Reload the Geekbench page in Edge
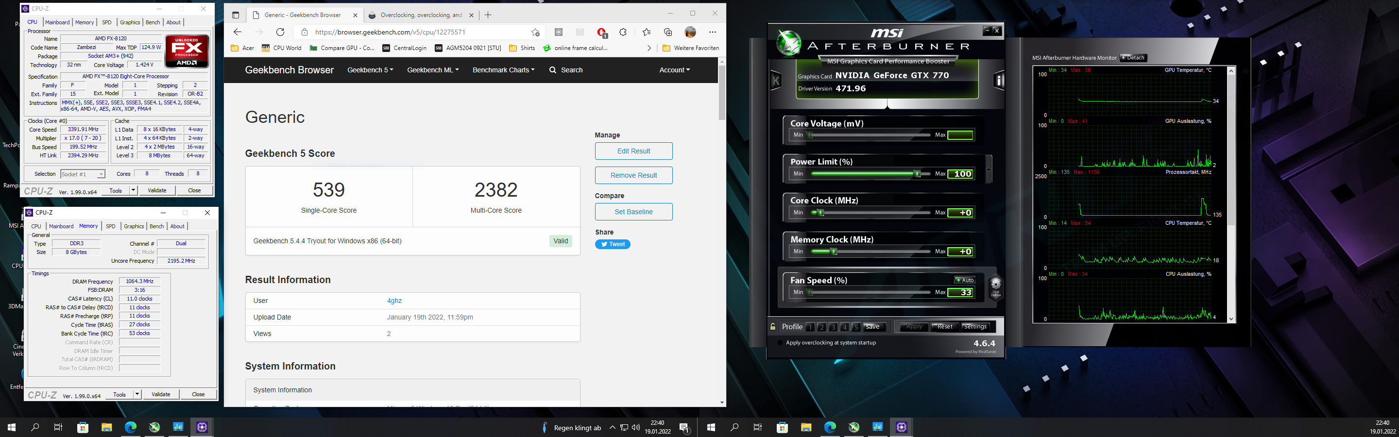 280,32
